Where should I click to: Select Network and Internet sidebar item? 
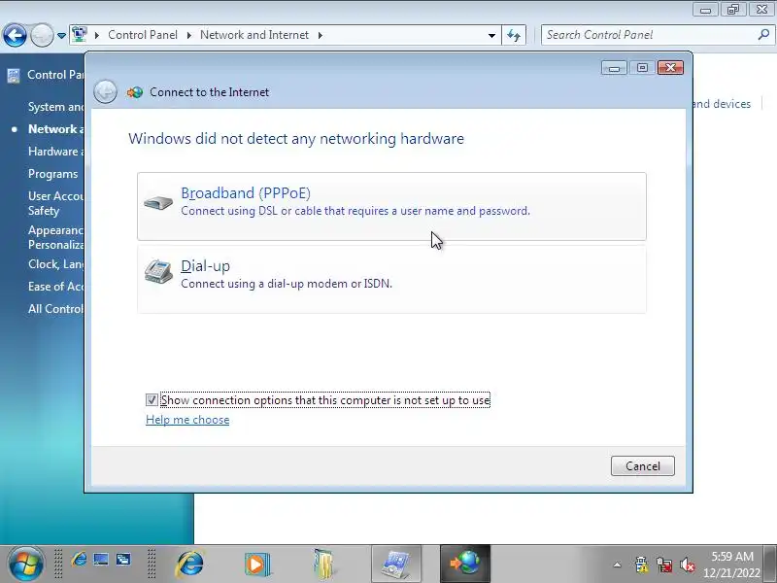tap(56, 129)
